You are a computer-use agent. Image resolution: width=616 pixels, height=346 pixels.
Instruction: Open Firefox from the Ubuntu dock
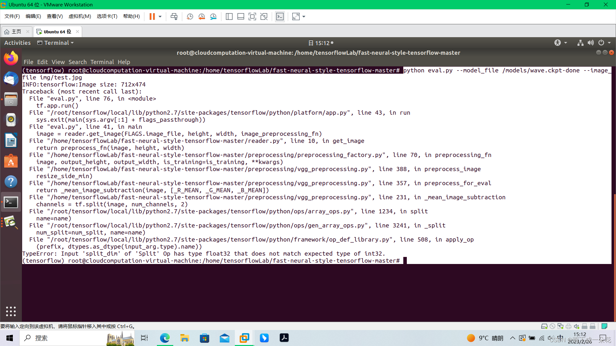click(x=11, y=59)
